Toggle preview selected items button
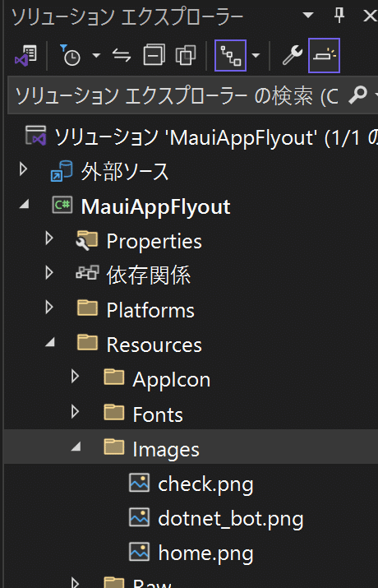The width and height of the screenshot is (378, 588). (324, 55)
